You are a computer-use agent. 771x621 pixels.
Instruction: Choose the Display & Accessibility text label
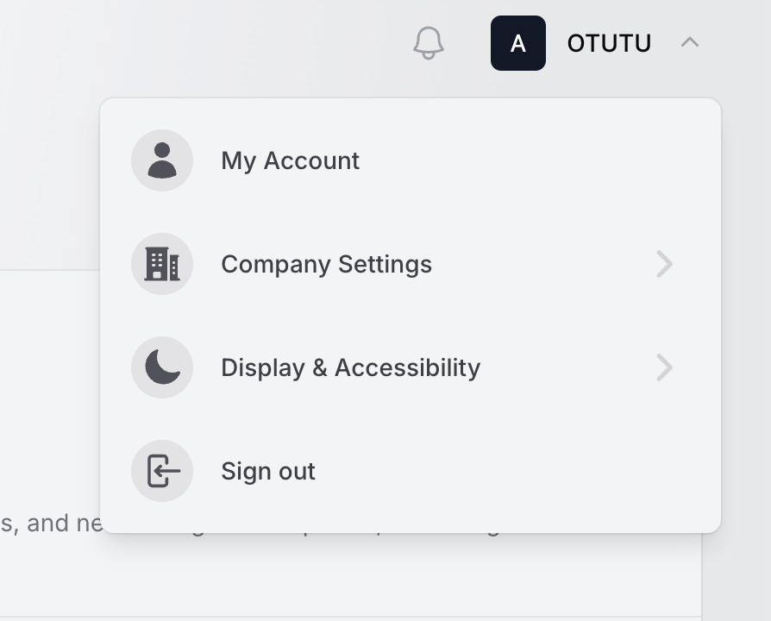click(350, 367)
